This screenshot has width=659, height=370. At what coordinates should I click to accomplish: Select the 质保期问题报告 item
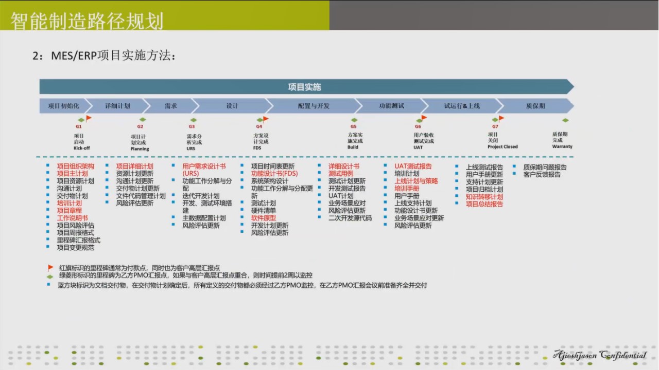tap(545, 167)
